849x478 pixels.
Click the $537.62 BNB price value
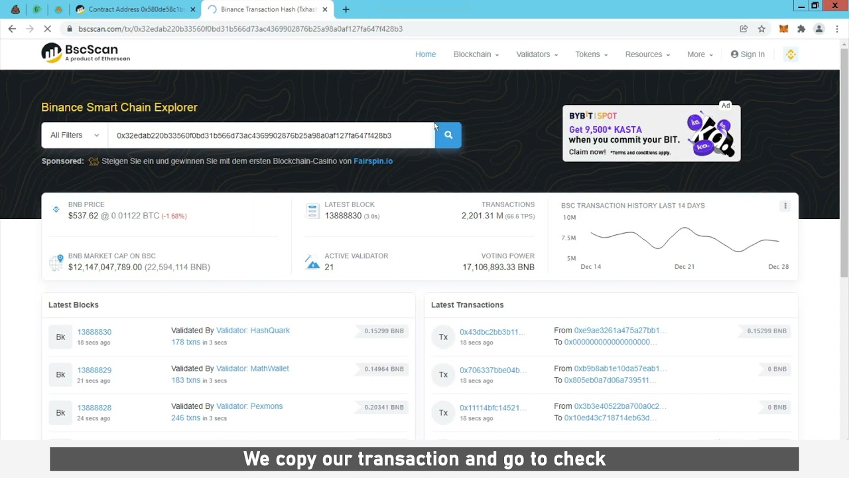click(x=83, y=216)
